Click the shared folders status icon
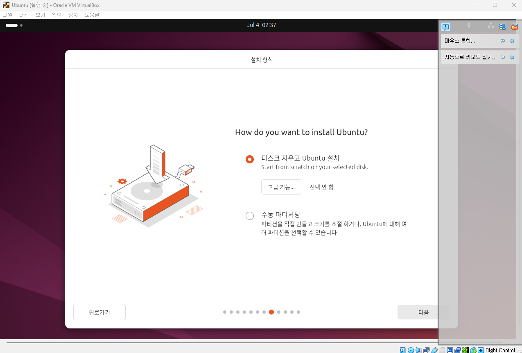This screenshot has height=353, width=522. [442, 350]
